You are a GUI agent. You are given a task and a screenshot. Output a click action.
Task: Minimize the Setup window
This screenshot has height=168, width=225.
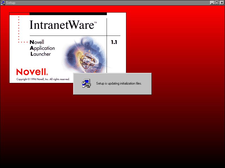click(x=212, y=3)
